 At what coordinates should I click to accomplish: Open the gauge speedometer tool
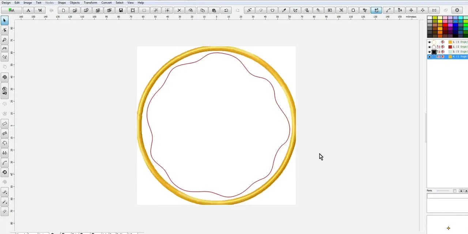click(261, 10)
